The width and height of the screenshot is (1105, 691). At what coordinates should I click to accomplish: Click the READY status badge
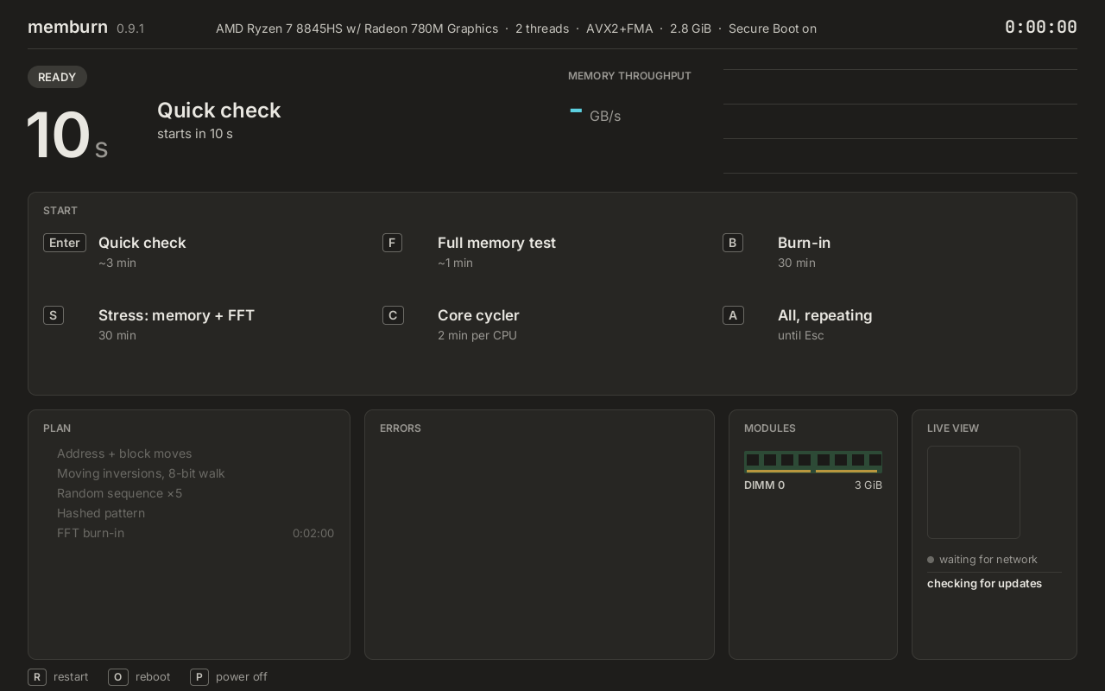57,77
